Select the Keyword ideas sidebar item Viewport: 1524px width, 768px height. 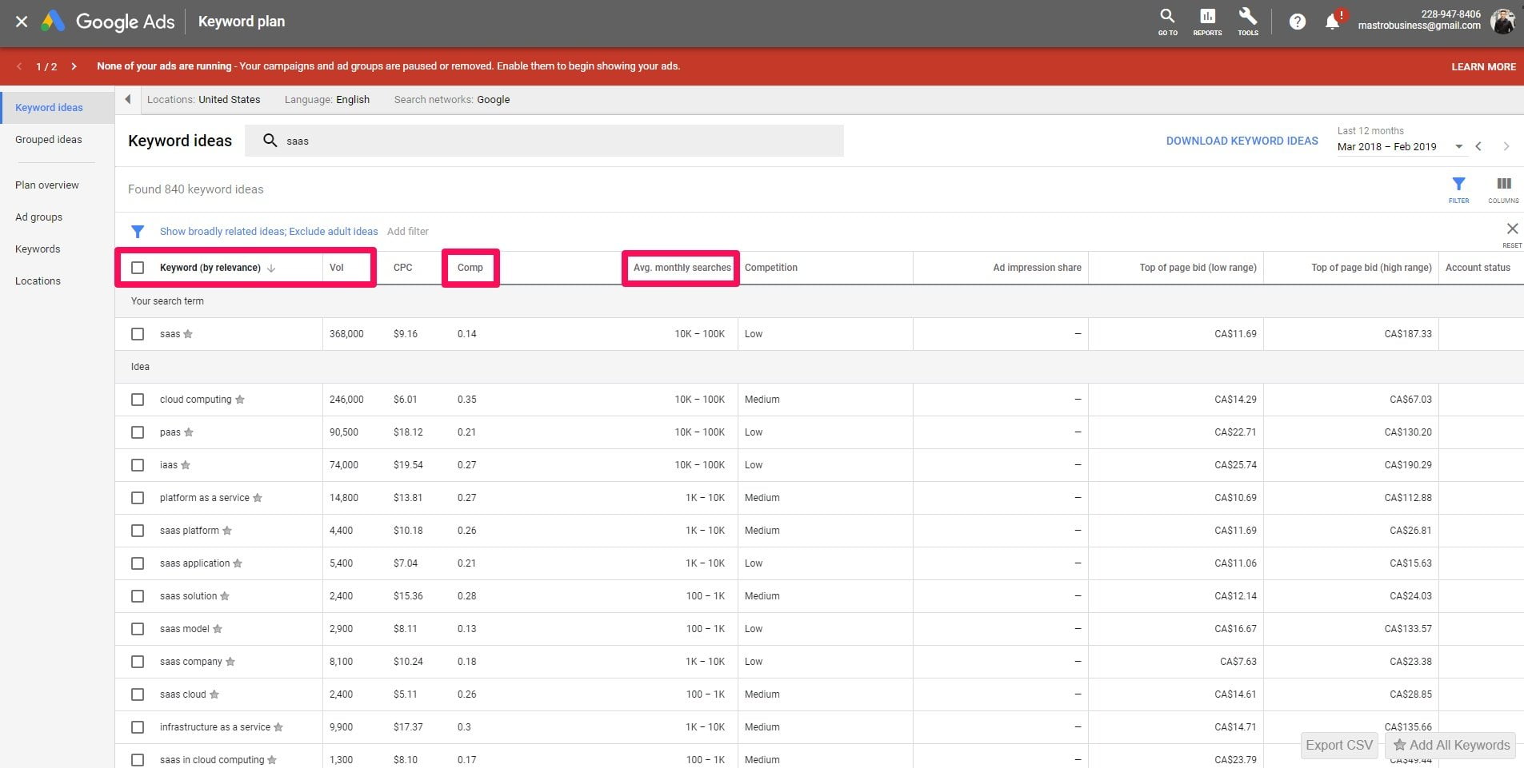58,107
